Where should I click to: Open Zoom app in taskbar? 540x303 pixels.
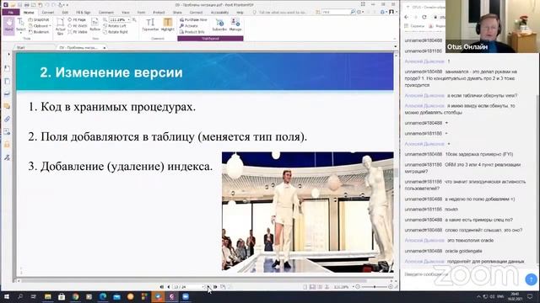point(186,296)
